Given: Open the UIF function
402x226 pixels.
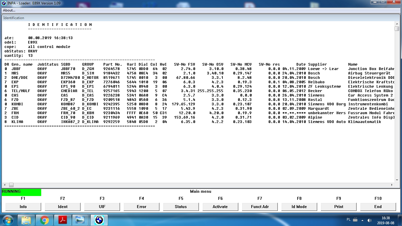Looking at the screenshot, I should pos(102,207).
